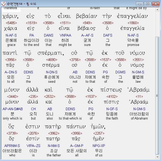This screenshot has width=161, height=161.
Task: Click Strong's number <2076>
Action: pos(33,133)
